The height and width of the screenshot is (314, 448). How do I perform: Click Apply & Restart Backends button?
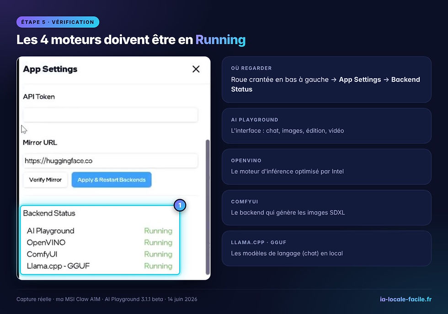tap(112, 179)
